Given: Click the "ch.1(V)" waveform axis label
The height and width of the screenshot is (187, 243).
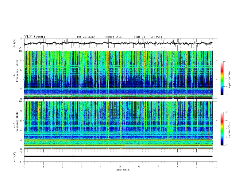Looking at the screenshot, I should coord(15,43).
